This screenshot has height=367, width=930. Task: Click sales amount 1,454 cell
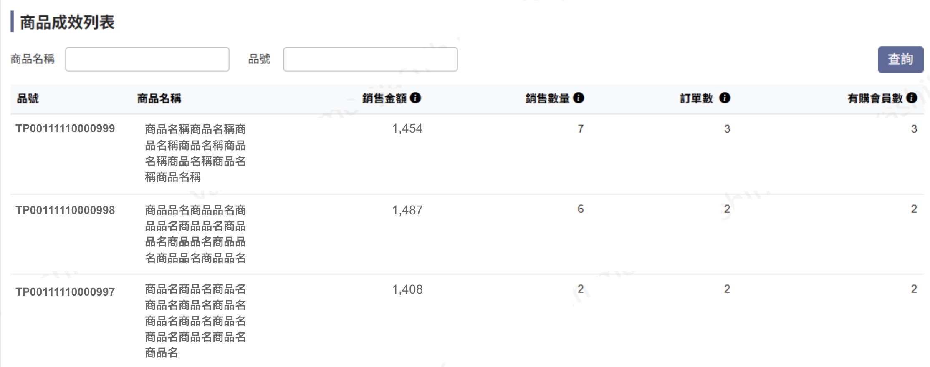pyautogui.click(x=407, y=128)
